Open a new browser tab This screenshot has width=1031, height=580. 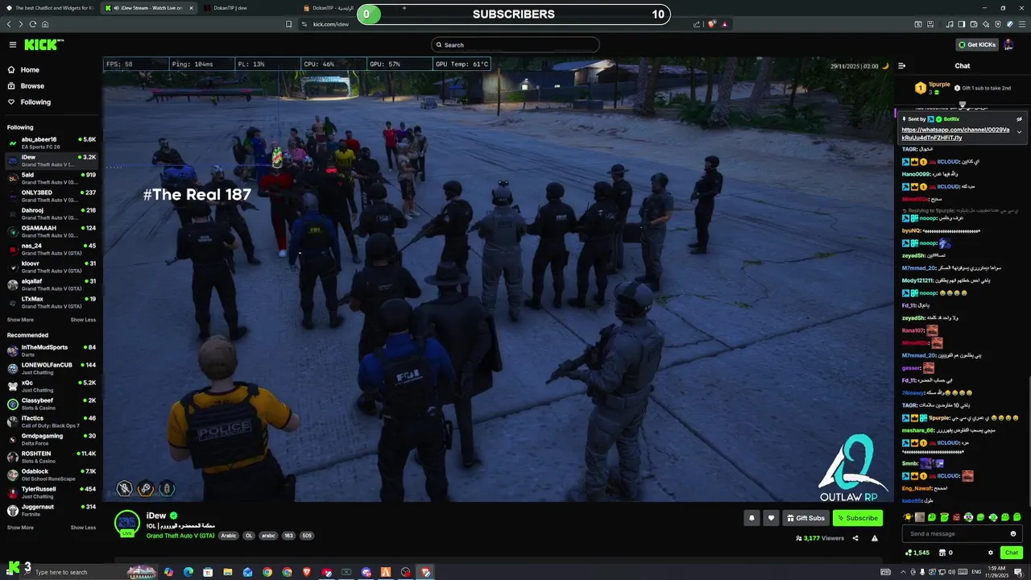(404, 8)
